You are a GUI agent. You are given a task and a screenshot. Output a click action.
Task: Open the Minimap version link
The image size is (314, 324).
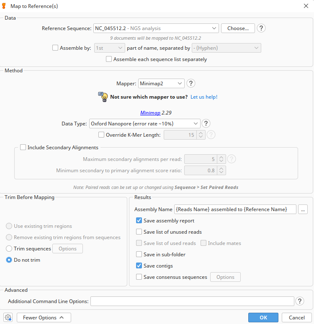tap(150, 113)
